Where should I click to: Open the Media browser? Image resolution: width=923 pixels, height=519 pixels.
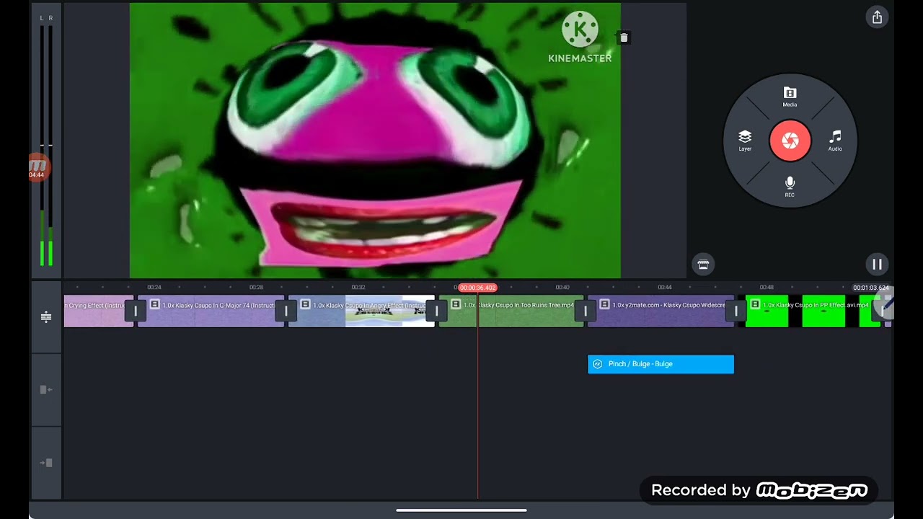(790, 97)
